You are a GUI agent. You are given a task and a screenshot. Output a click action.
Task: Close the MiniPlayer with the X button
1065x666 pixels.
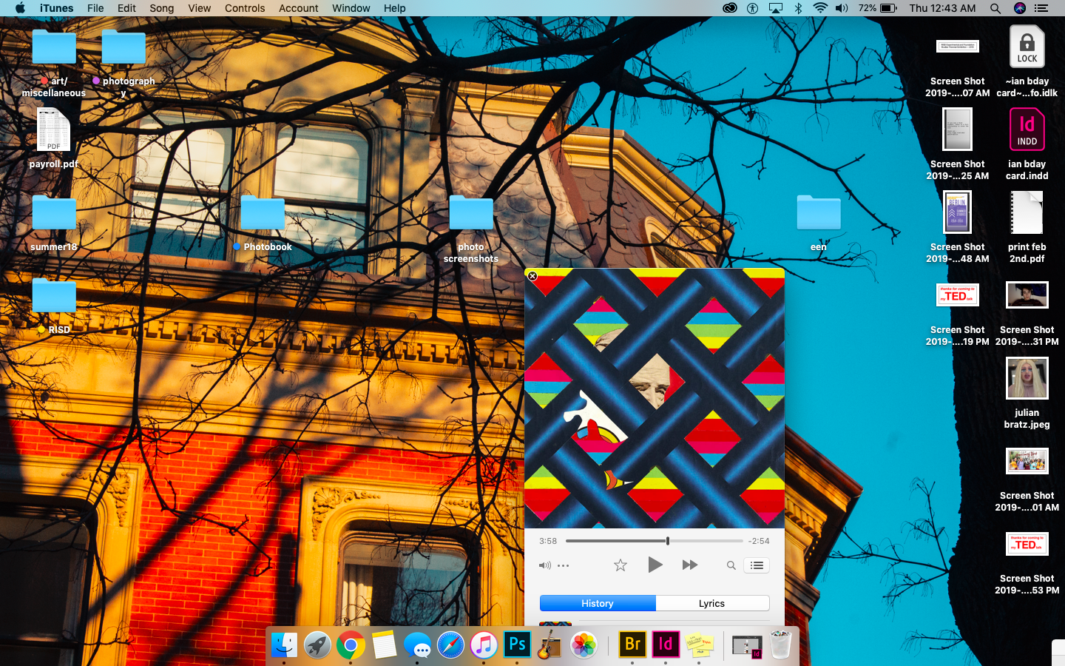click(x=532, y=276)
